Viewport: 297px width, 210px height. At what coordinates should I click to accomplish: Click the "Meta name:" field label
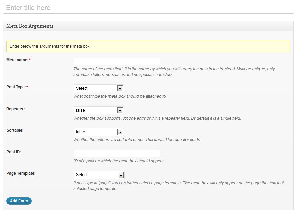(17, 60)
